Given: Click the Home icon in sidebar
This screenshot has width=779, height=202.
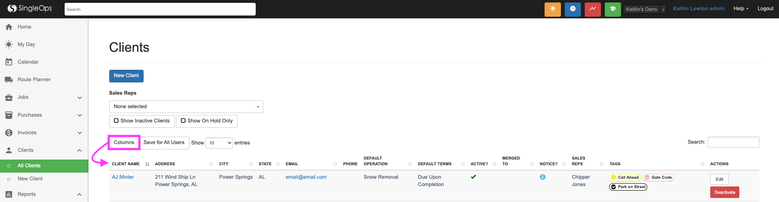Looking at the screenshot, I should (9, 27).
